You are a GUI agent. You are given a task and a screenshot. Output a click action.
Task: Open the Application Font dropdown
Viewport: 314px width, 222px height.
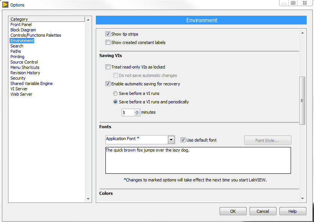pos(171,140)
